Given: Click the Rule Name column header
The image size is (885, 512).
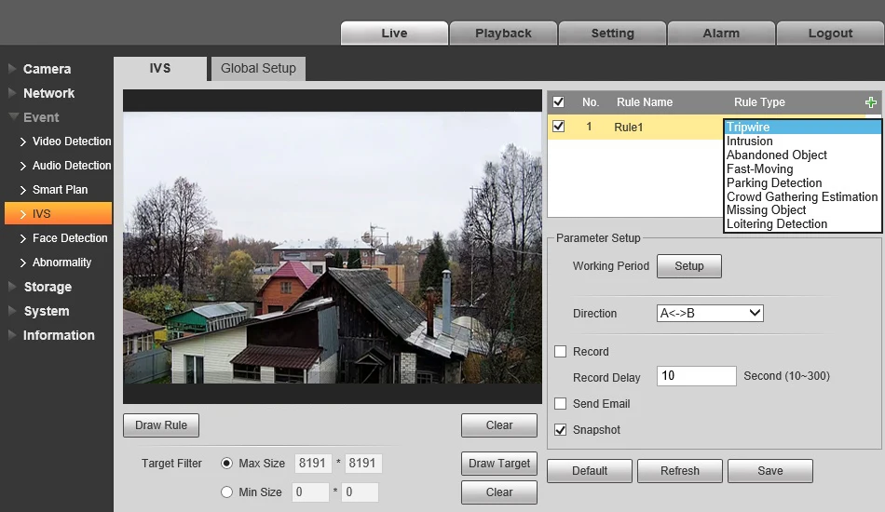Looking at the screenshot, I should click(645, 102).
